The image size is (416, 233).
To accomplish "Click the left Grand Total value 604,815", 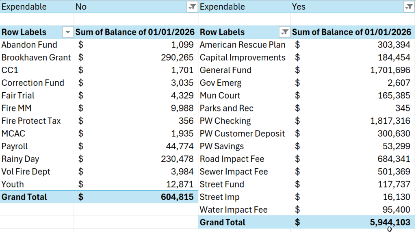I will (178, 197).
